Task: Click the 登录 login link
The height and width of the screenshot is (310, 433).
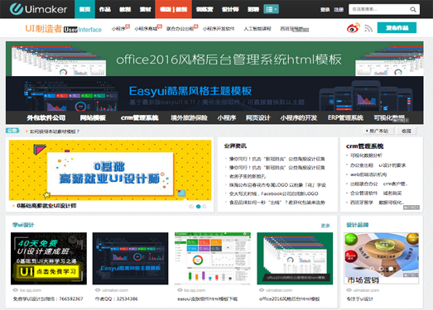Action: (x=325, y=9)
